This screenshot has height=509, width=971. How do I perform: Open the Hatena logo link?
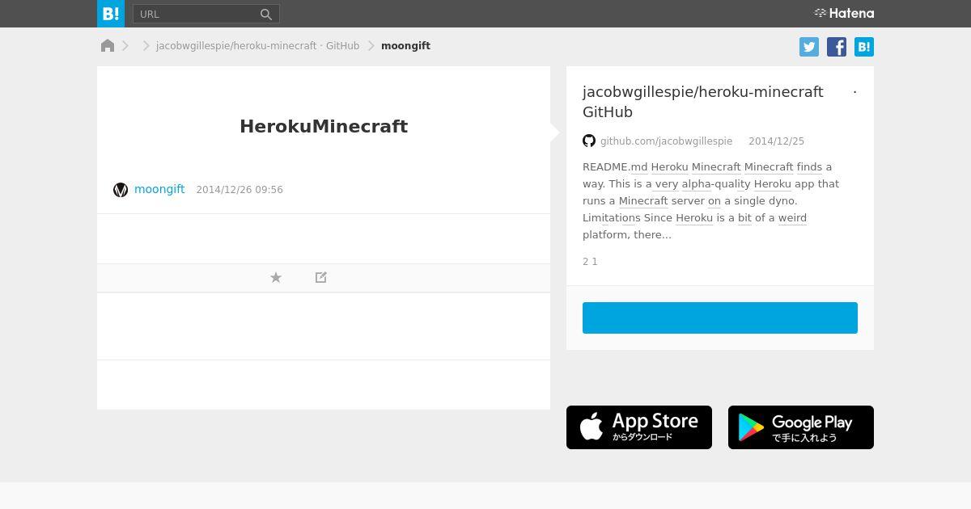844,13
